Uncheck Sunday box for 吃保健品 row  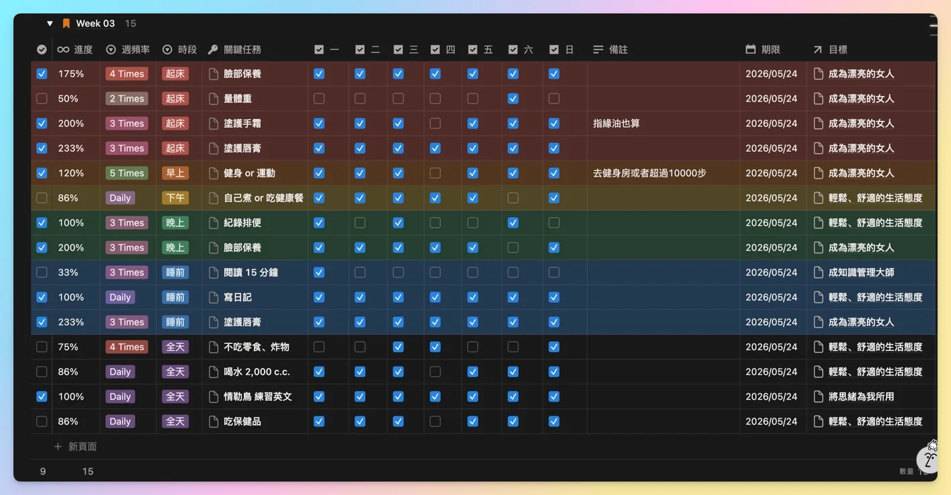(x=554, y=422)
